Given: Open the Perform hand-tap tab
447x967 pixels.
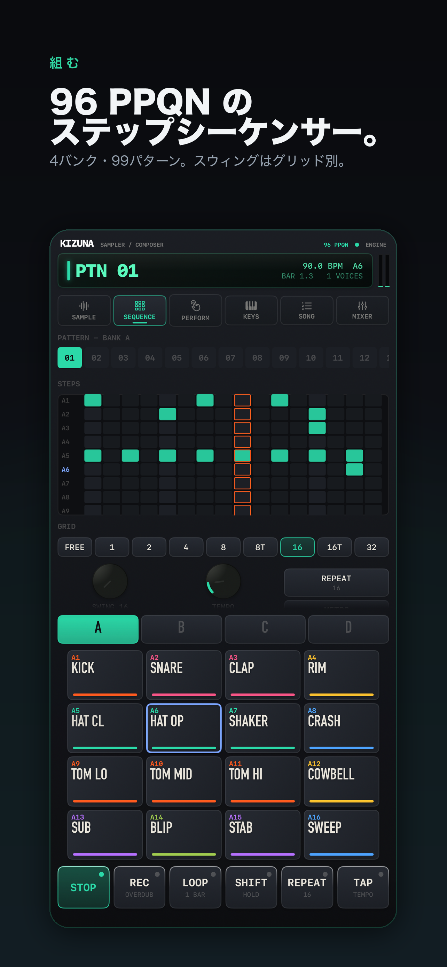Looking at the screenshot, I should pyautogui.click(x=195, y=310).
